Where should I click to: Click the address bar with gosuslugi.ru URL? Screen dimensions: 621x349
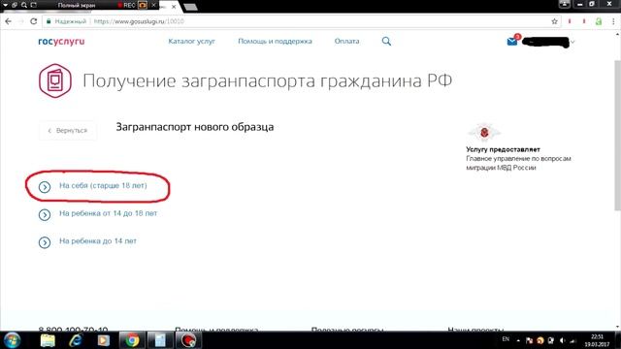tap(301, 21)
